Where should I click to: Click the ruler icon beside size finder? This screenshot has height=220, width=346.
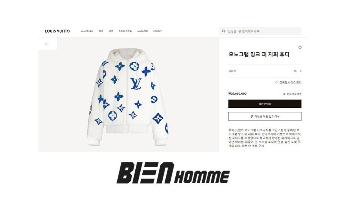tap(277, 82)
